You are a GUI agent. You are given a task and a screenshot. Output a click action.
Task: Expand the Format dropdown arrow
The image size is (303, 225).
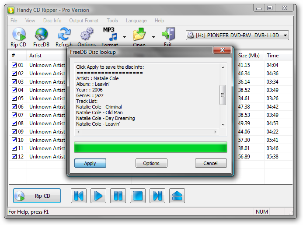point(125,37)
